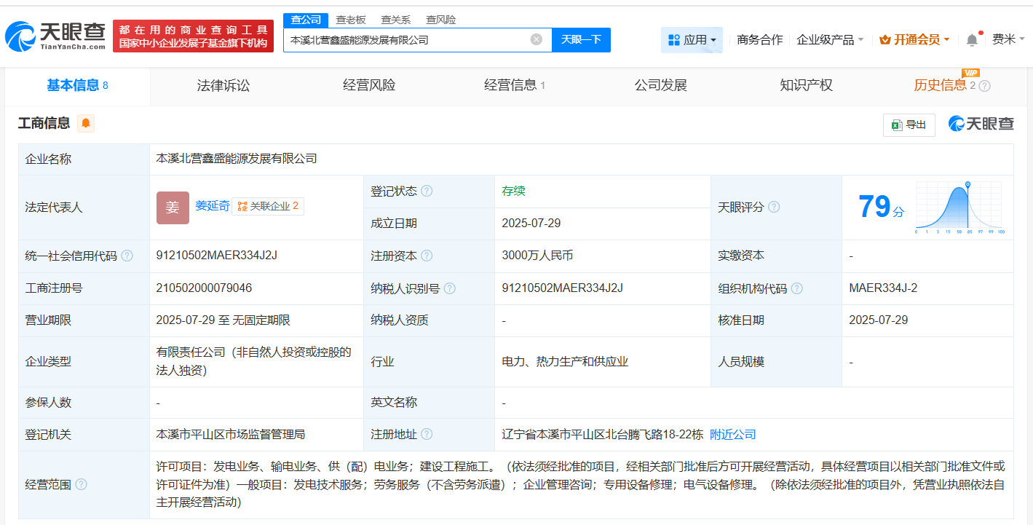Screen dimensions: 1033x525
Task: Switch to the 经营信息 tab
Action: pos(515,86)
